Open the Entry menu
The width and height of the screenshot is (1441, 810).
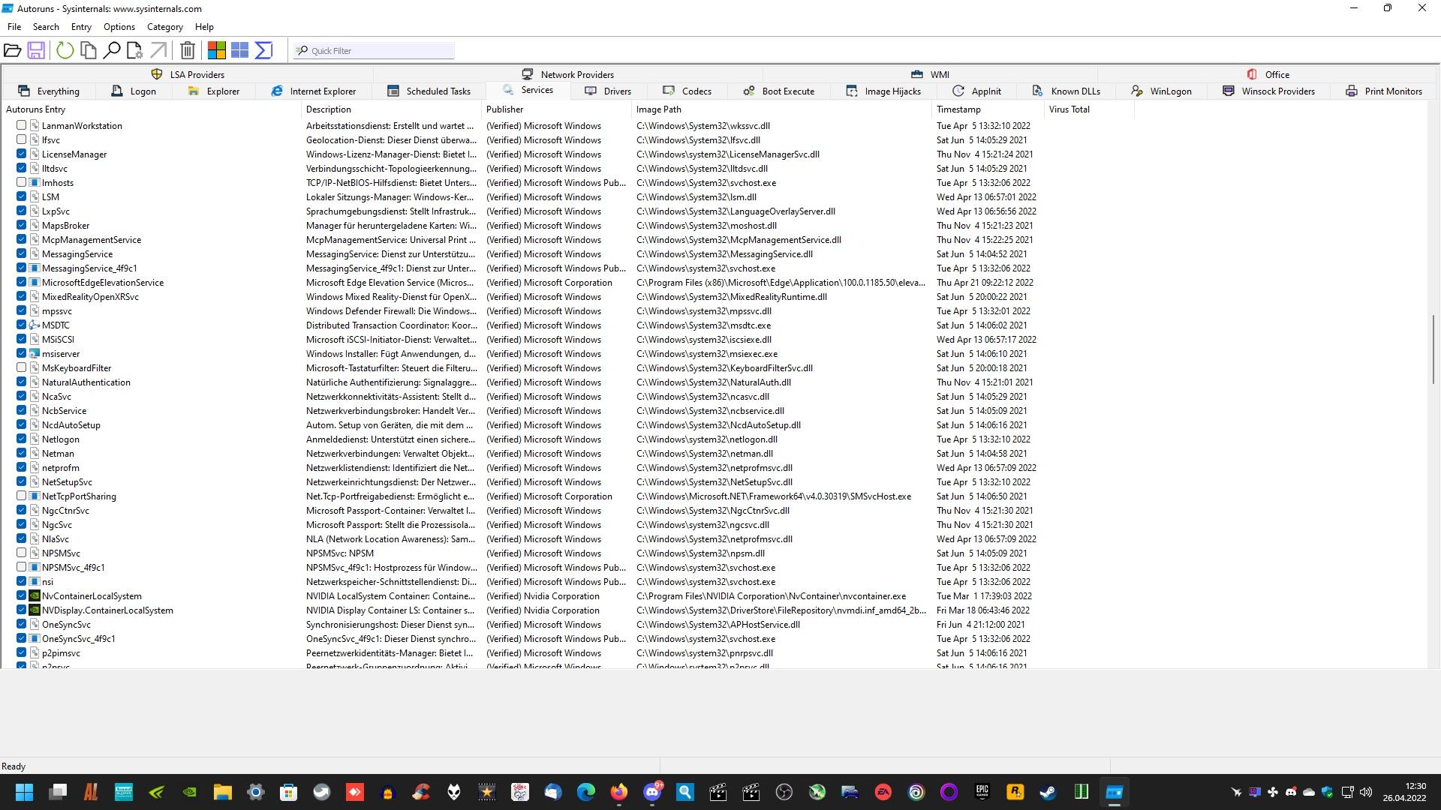(81, 26)
